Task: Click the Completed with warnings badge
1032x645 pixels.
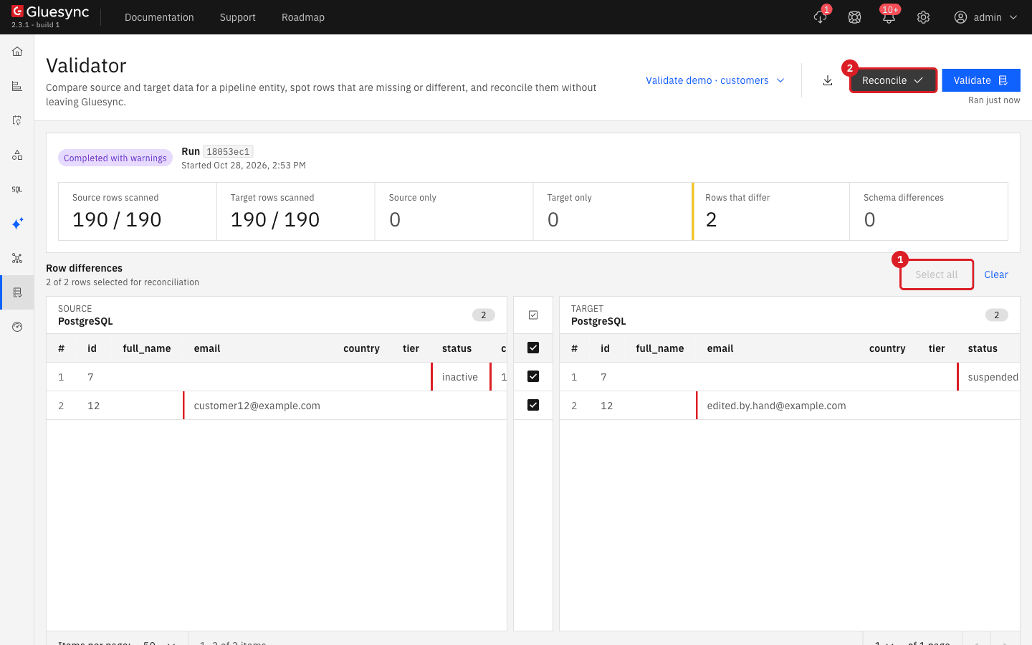Action: click(x=115, y=158)
